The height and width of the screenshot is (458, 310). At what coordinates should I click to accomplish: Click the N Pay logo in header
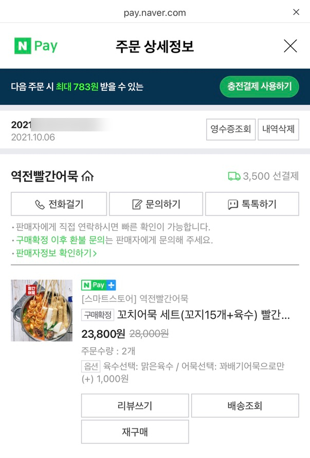point(36,46)
